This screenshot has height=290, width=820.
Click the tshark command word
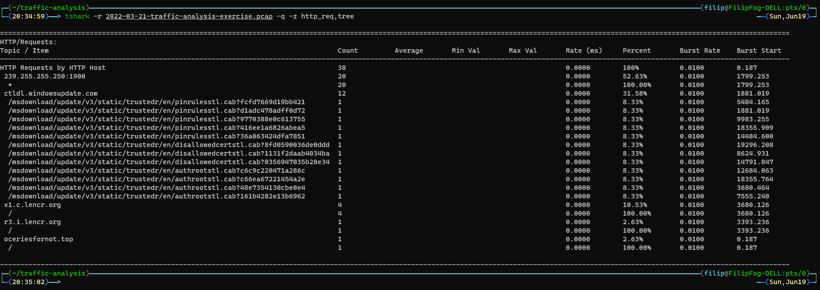(77, 16)
